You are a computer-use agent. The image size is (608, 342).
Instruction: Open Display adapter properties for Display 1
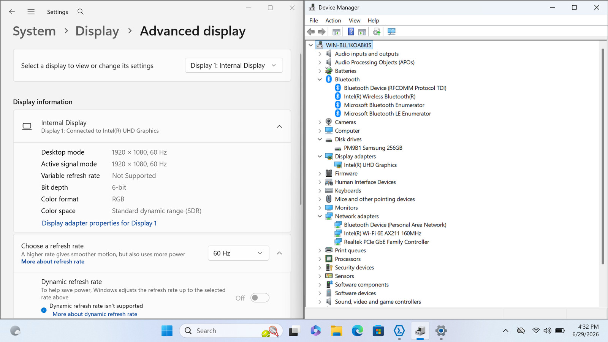pyautogui.click(x=99, y=223)
